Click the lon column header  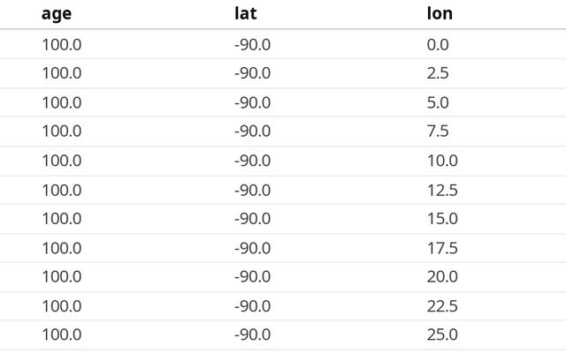[440, 14]
